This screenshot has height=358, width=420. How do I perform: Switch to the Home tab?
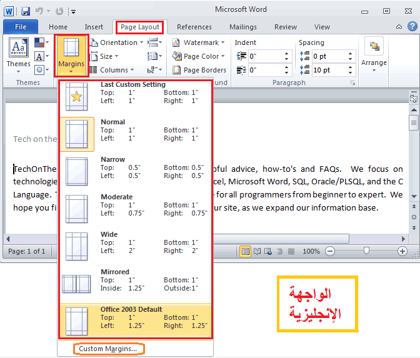click(x=58, y=27)
